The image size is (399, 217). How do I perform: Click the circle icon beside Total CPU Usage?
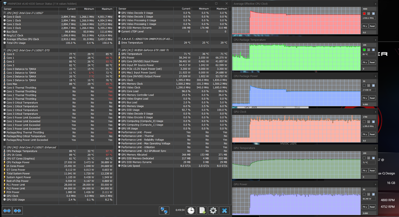pos(5,43)
